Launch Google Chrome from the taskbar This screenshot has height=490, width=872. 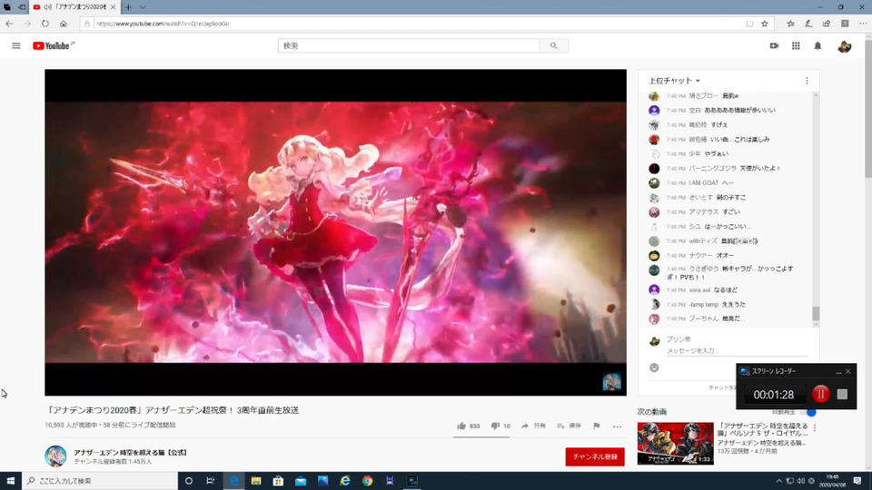click(367, 481)
